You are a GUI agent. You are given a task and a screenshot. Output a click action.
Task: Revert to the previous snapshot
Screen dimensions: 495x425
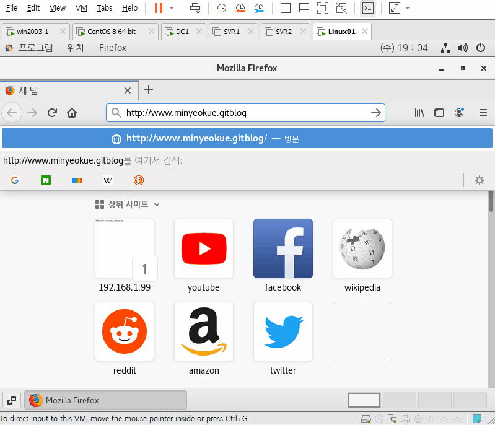pyautogui.click(x=240, y=8)
